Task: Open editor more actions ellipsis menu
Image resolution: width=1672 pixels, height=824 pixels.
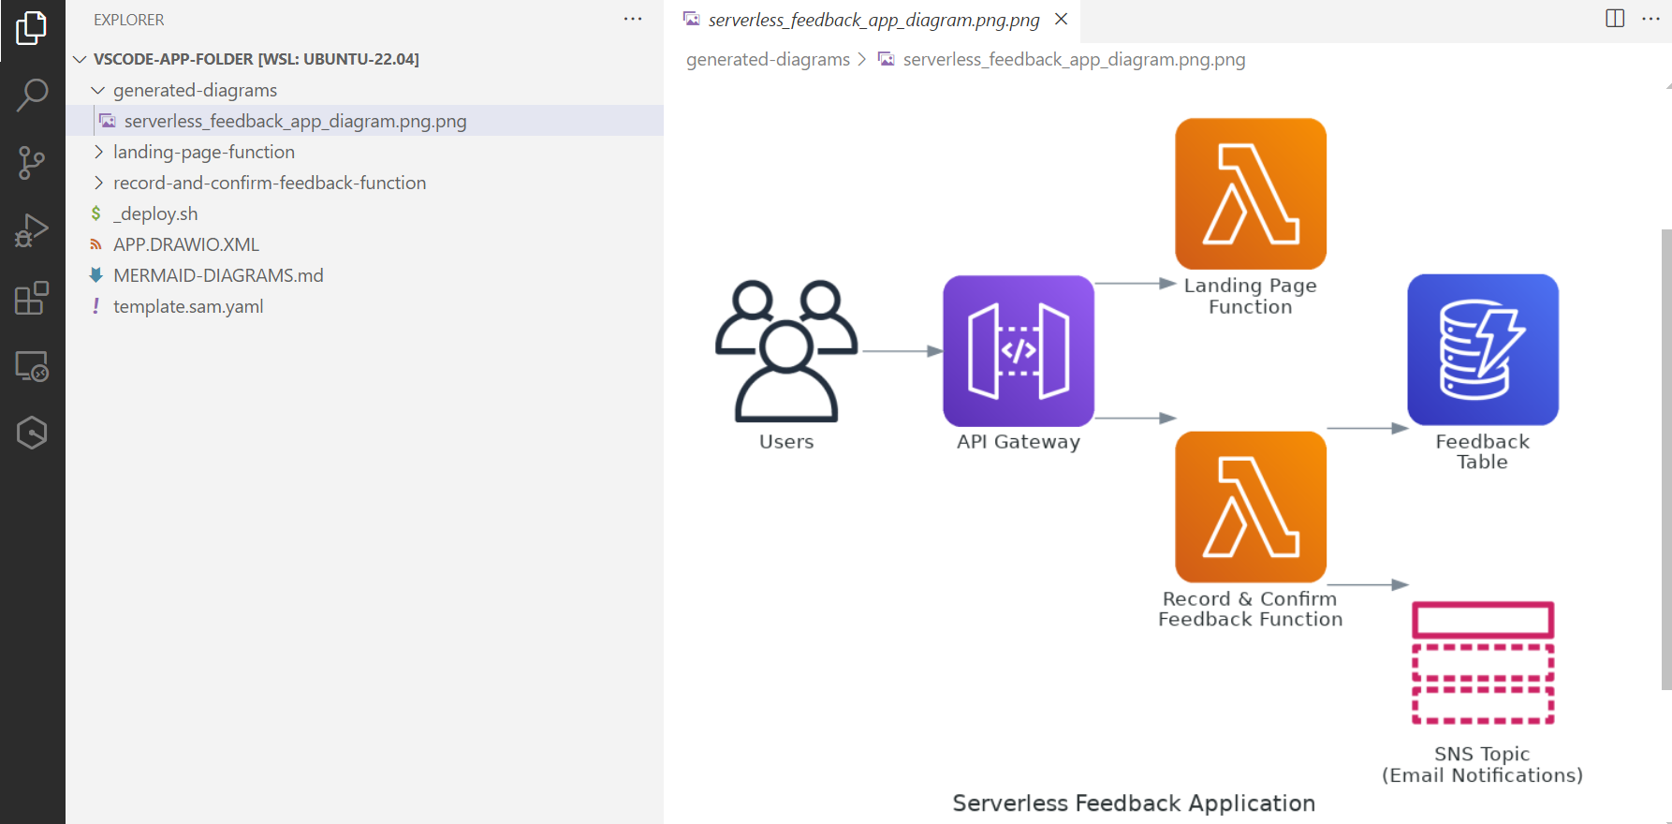Action: [1650, 19]
